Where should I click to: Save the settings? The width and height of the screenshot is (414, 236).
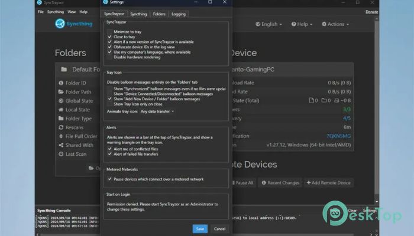200,229
